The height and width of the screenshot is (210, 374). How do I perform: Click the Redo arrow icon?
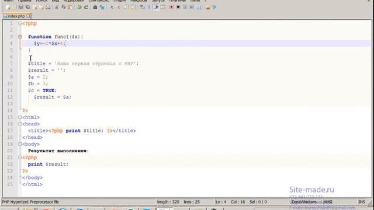point(86,7)
